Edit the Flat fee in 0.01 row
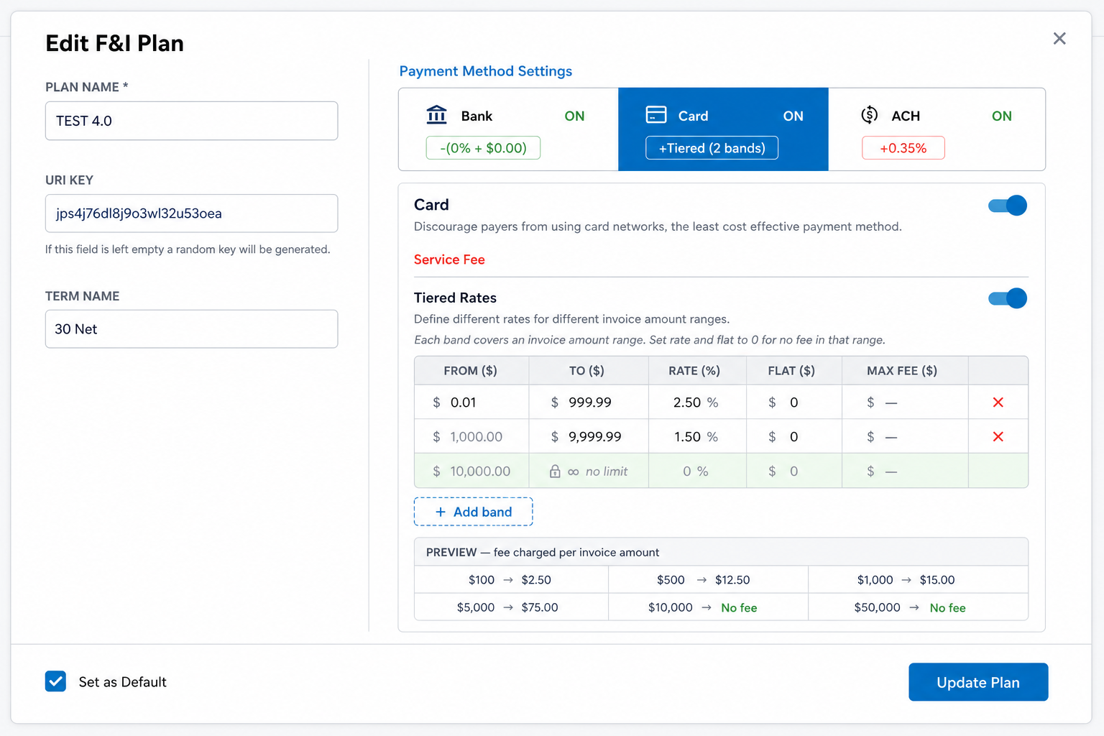 tap(794, 402)
